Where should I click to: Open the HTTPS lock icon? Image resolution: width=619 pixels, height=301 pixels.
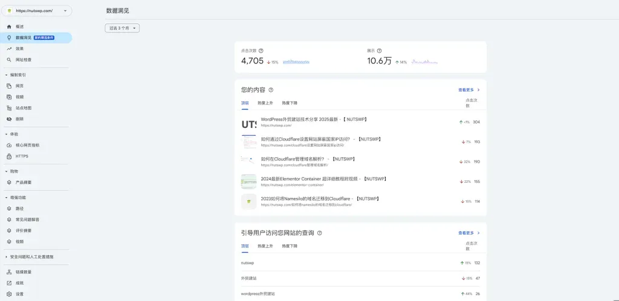pos(9,156)
